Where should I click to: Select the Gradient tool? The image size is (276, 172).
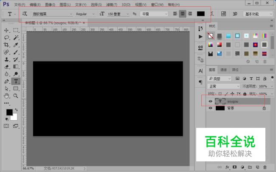click(16, 67)
